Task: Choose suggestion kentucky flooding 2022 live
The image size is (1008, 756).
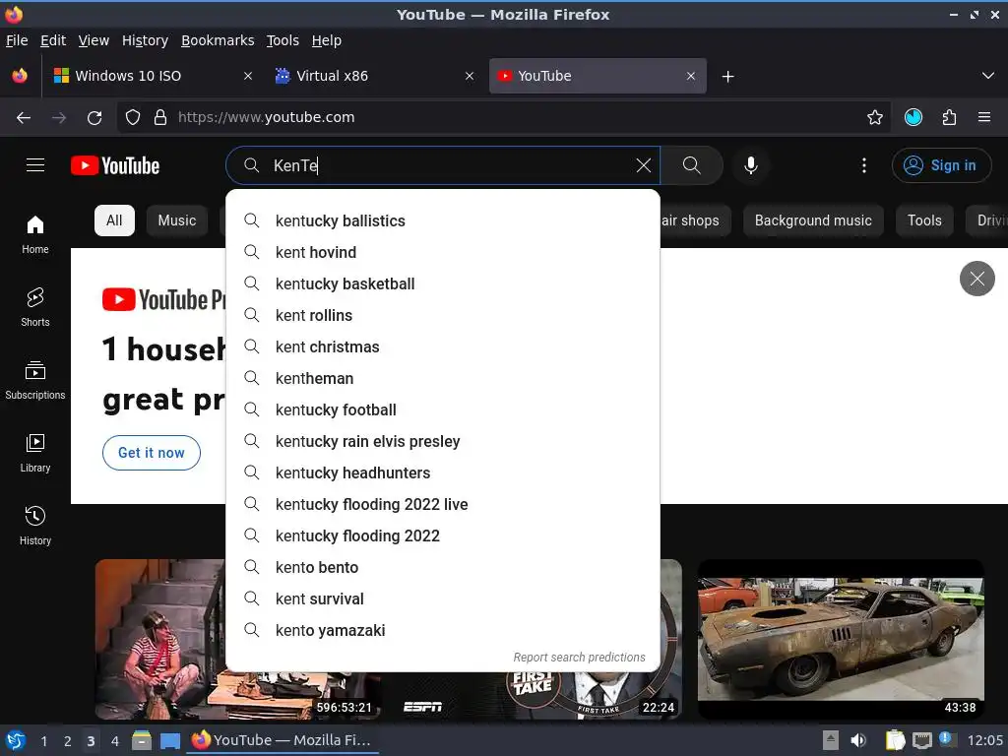Action: point(443,504)
